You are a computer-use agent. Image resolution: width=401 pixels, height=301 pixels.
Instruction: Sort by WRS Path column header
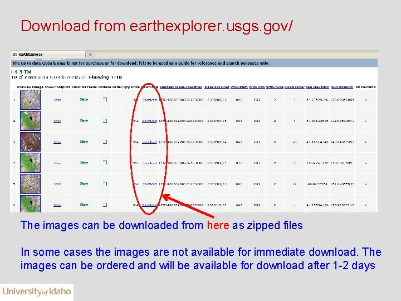[239, 87]
